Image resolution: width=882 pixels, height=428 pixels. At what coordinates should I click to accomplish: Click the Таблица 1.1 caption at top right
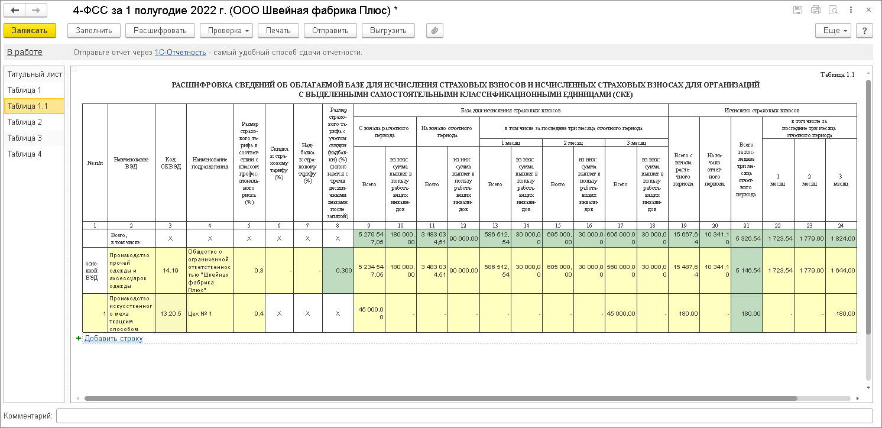click(838, 74)
